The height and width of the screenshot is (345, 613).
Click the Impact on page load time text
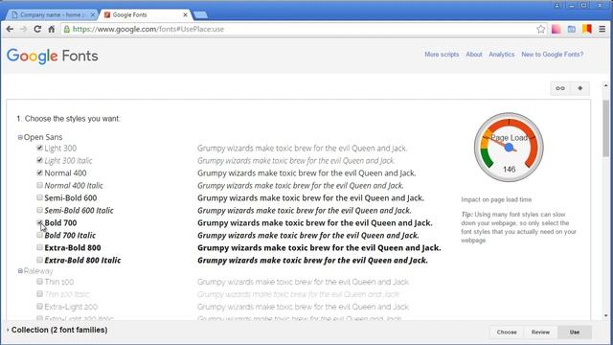point(496,199)
